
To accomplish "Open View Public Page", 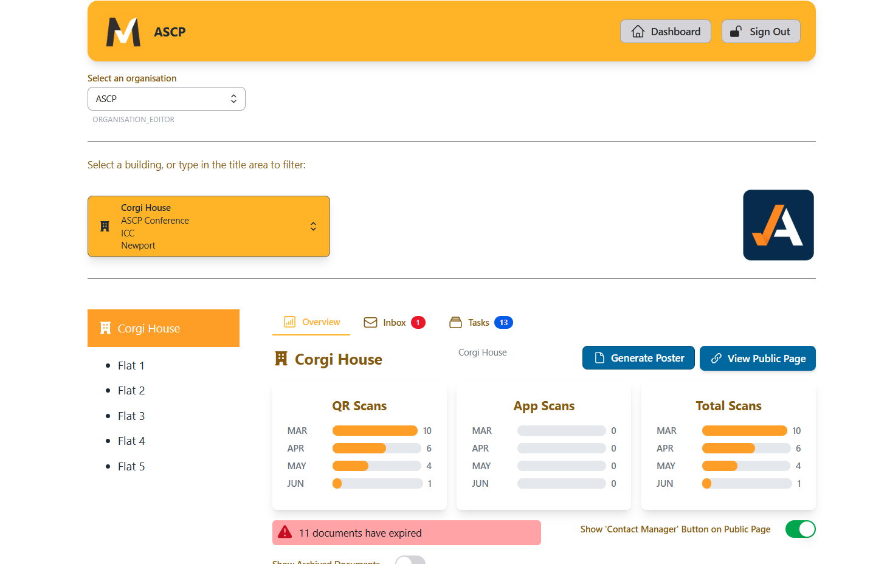I will pos(758,358).
